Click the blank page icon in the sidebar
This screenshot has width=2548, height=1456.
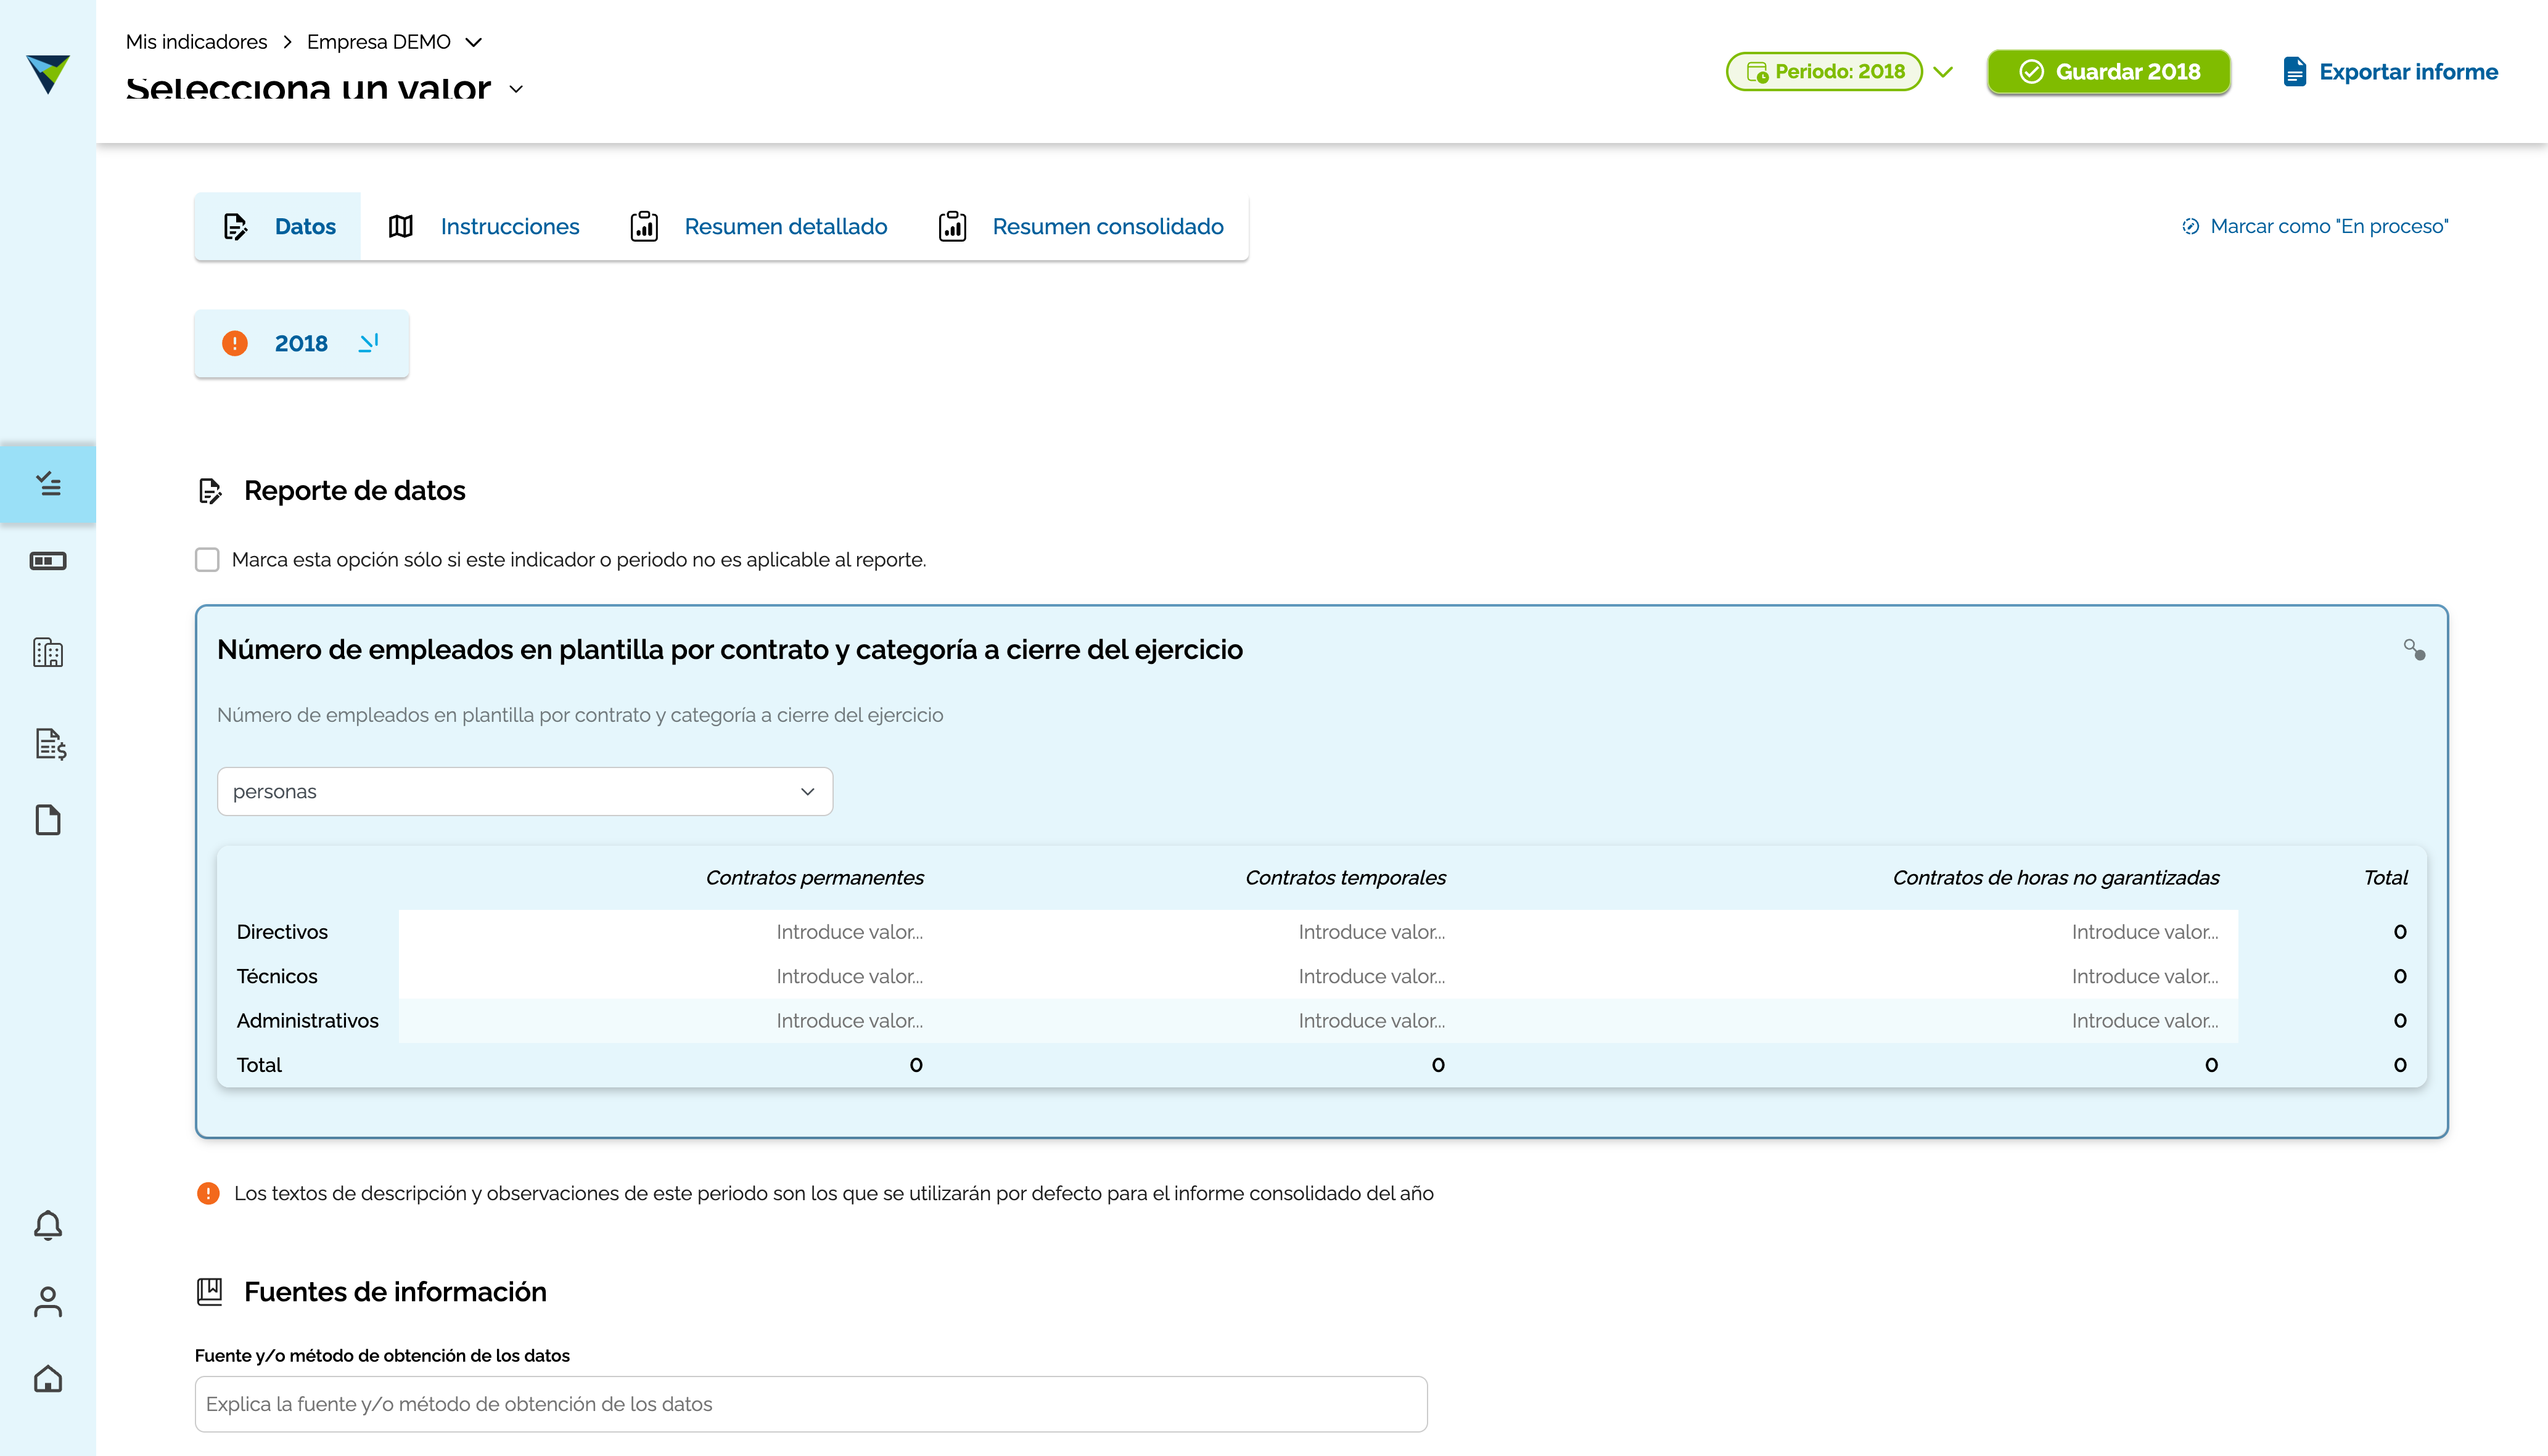pyautogui.click(x=48, y=820)
